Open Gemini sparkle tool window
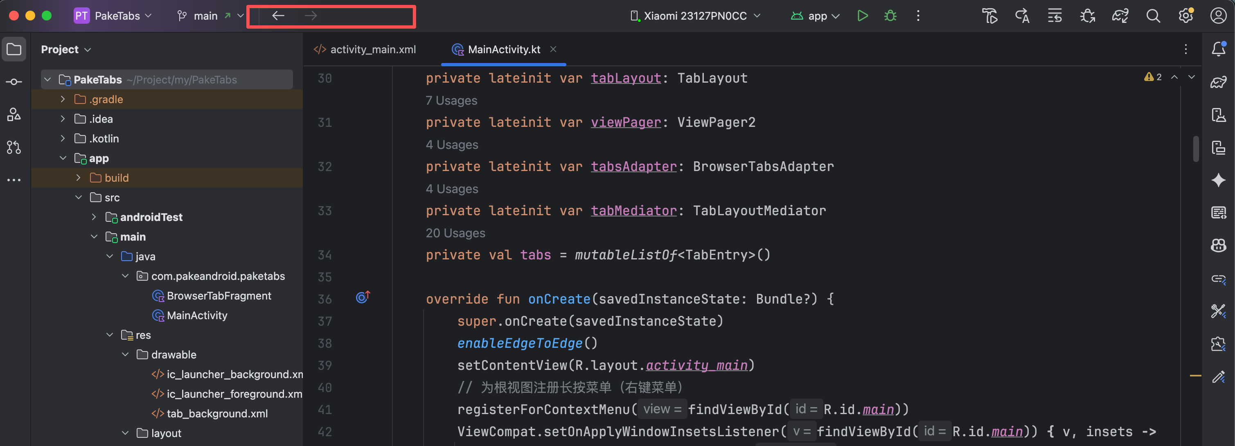Image resolution: width=1235 pixels, height=446 pixels. pos(1218,180)
